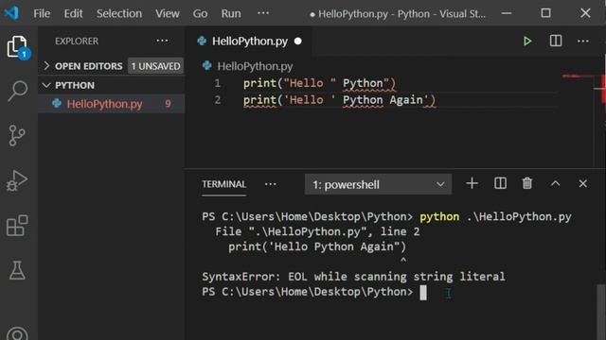This screenshot has width=606, height=340.
Task: Click the problem count 9 badge
Action: click(x=168, y=104)
